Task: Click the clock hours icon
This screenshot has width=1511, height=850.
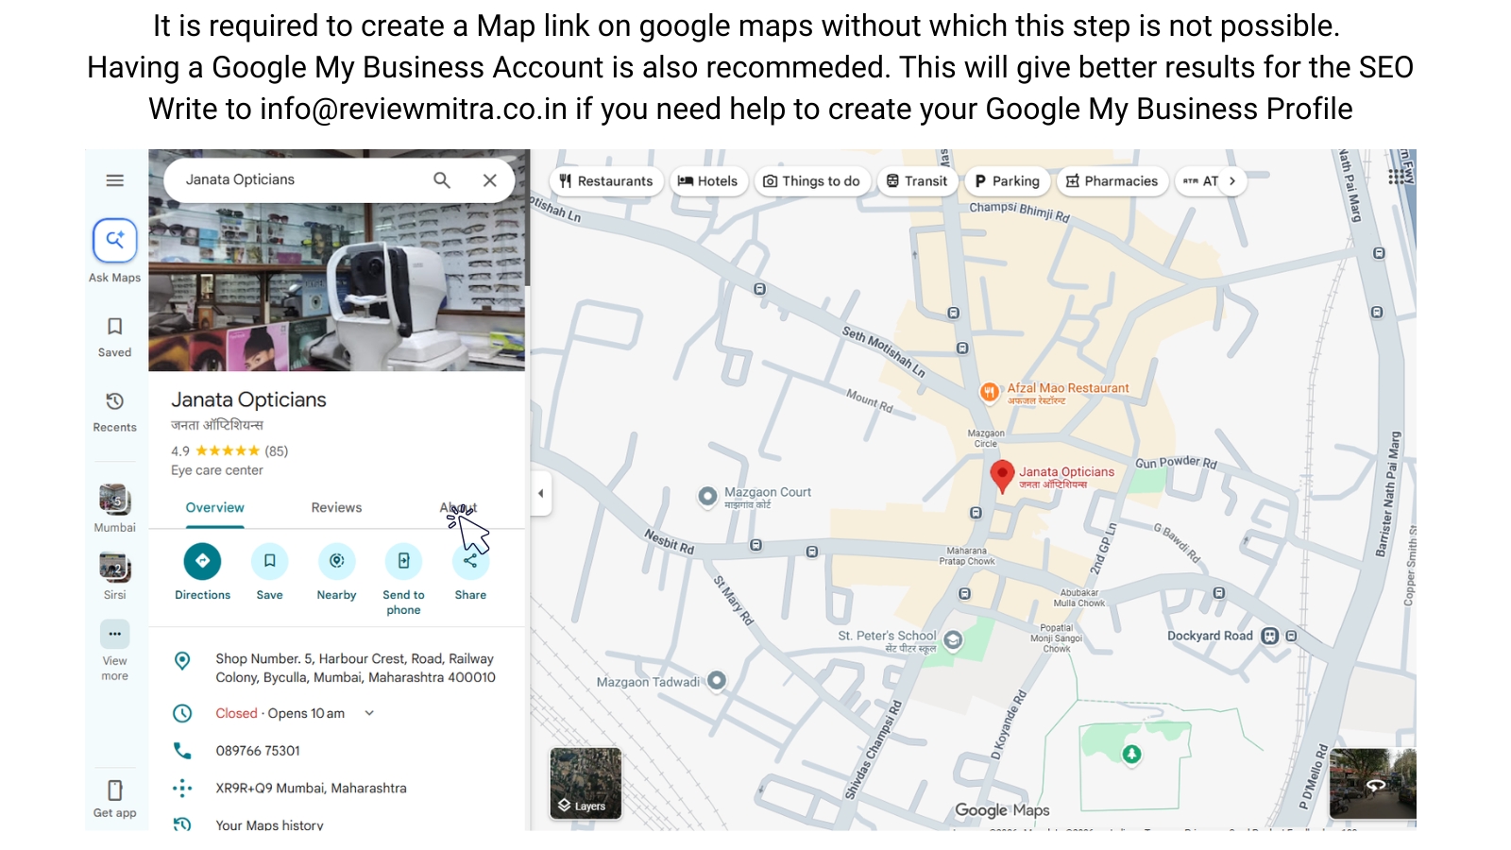Action: 182,713
